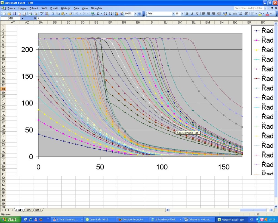Click the Print Preview icon
The height and width of the screenshot is (223, 278).
pos(35,14)
